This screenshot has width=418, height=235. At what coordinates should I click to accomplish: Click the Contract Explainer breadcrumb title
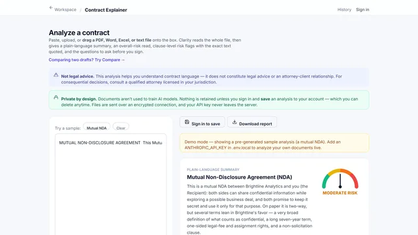coord(106,10)
